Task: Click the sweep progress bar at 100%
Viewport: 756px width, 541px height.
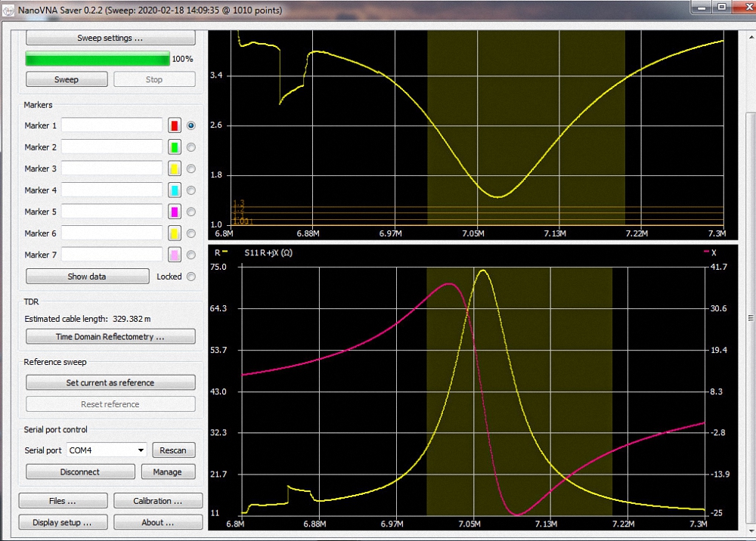Action: [x=98, y=59]
